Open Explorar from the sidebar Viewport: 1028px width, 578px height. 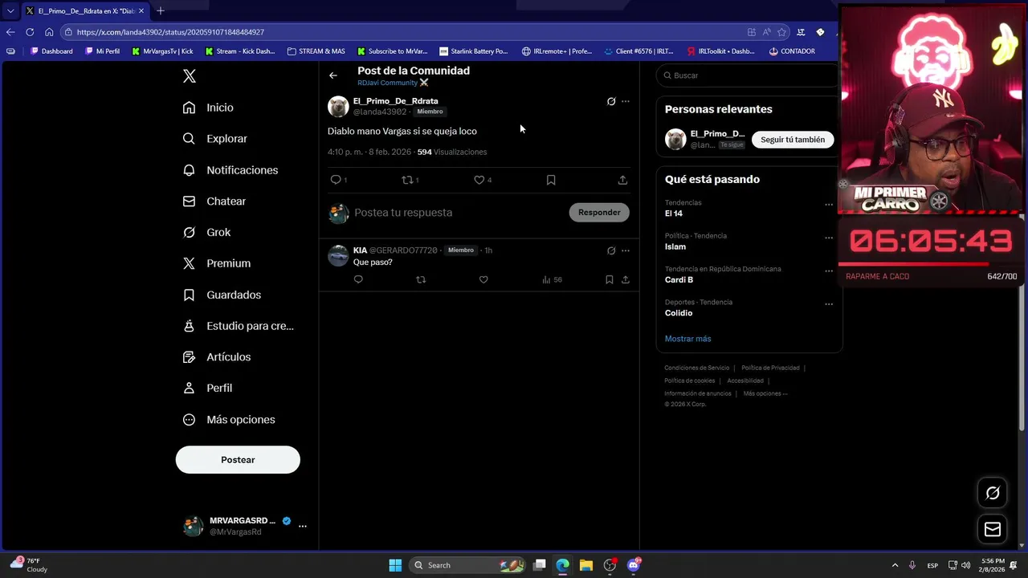pyautogui.click(x=214, y=139)
